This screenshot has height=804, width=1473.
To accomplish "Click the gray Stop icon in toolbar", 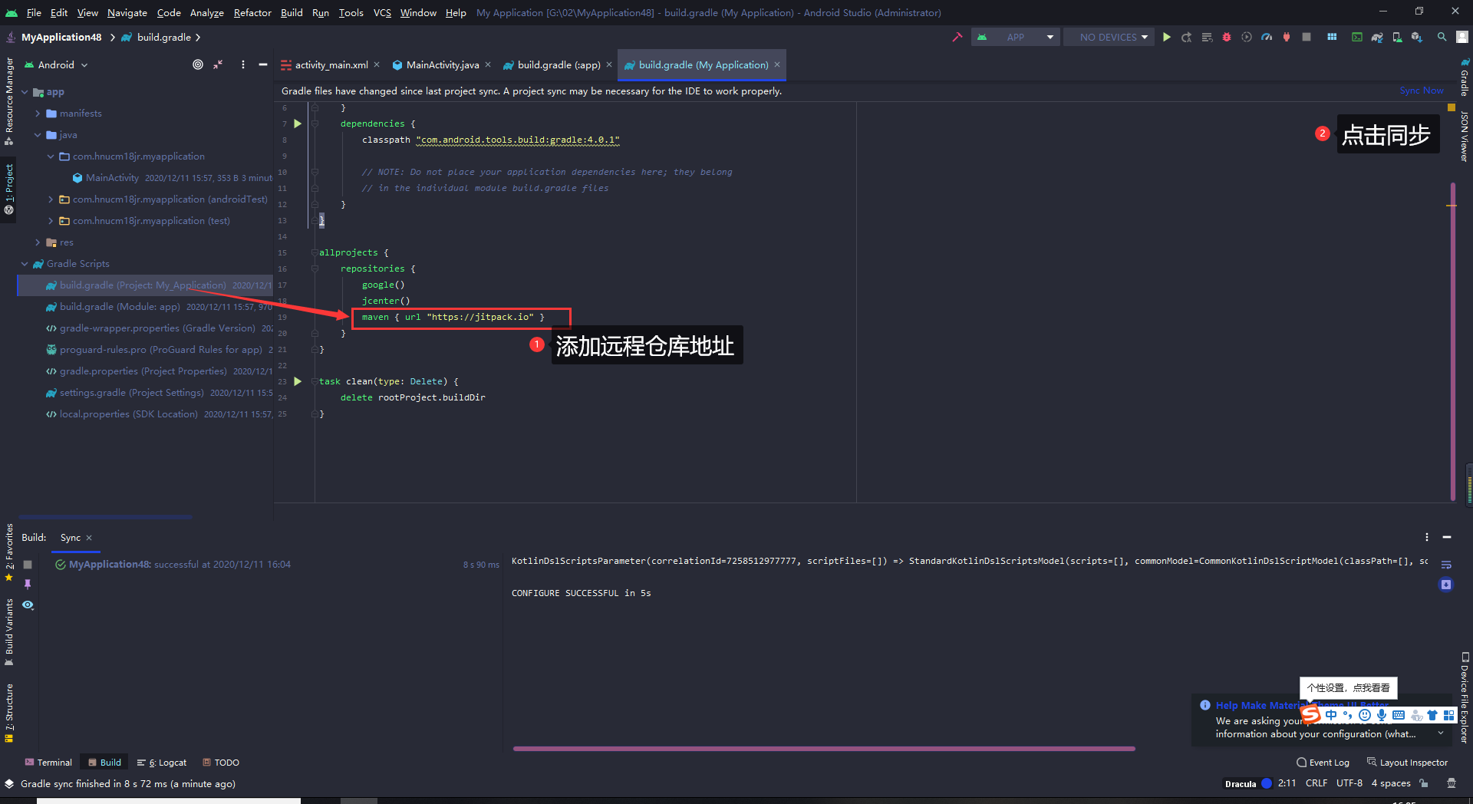I will (1307, 37).
